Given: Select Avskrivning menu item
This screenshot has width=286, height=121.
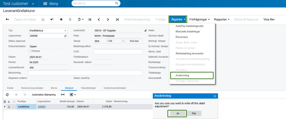Looking at the screenshot, I should [192, 75].
